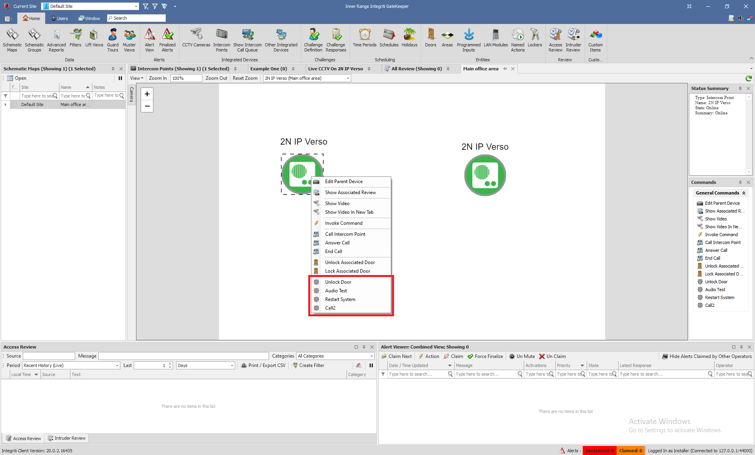Click the second 2N IP Verso intercom
This screenshot has width=755, height=455.
pyautogui.click(x=485, y=175)
